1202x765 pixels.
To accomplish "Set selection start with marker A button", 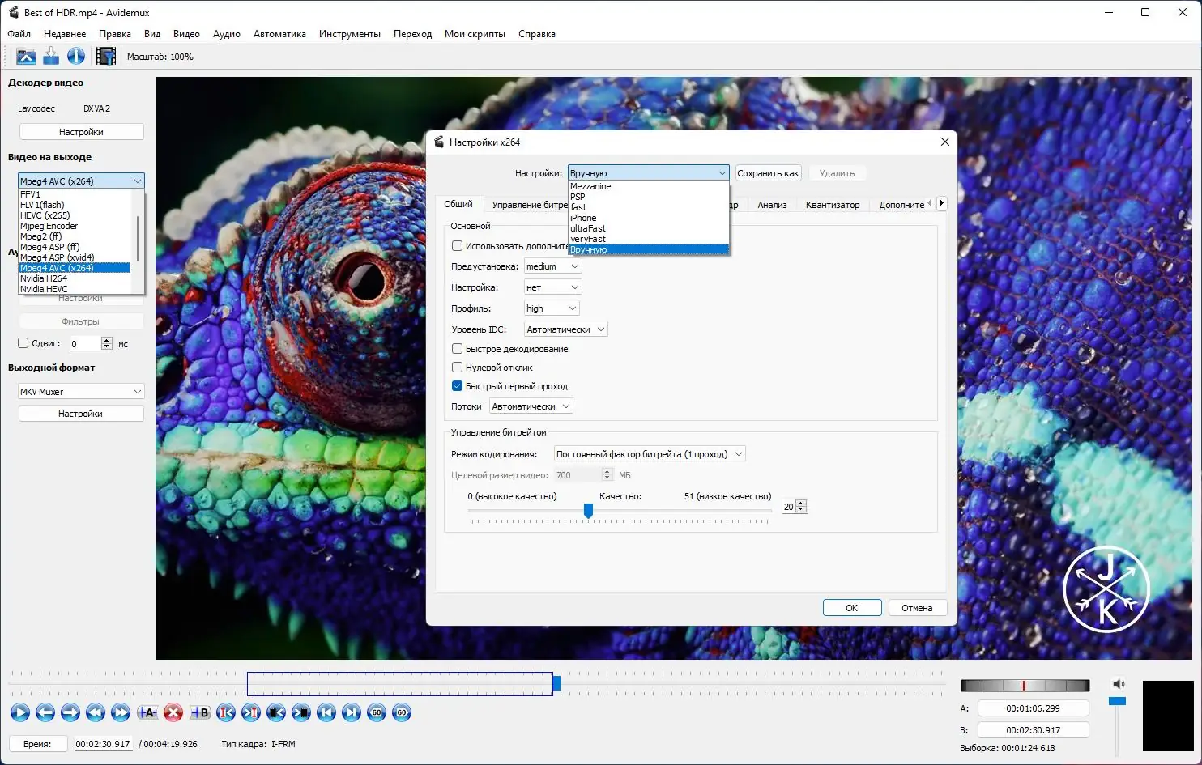I will [x=147, y=712].
